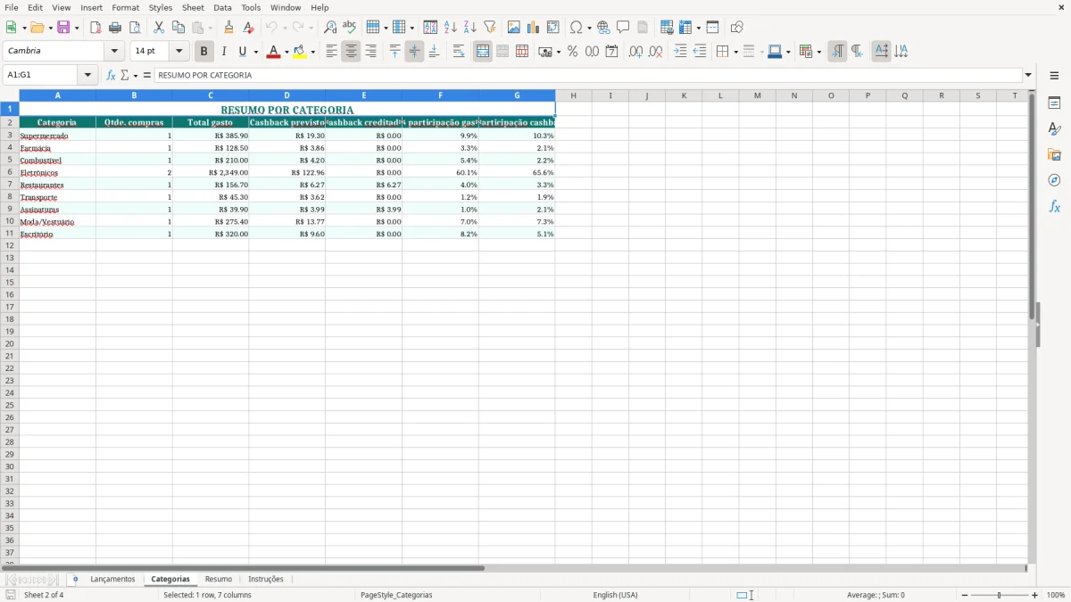Screen dimensions: 1071x602
Task: Remove a decimal place
Action: click(655, 52)
